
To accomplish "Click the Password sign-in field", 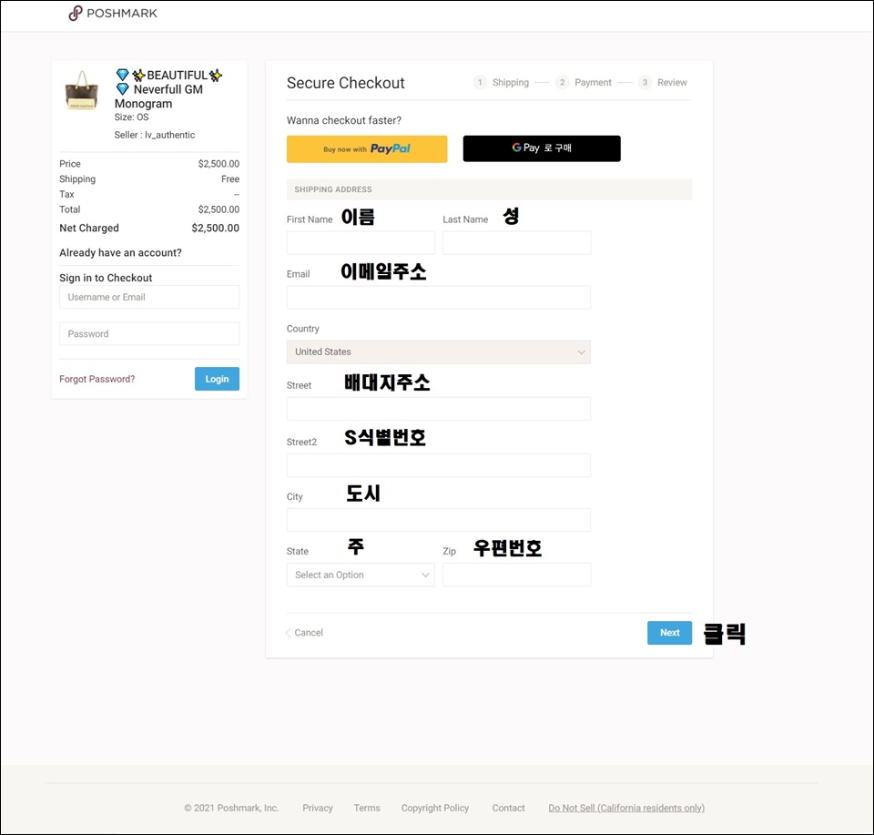I will (x=149, y=334).
